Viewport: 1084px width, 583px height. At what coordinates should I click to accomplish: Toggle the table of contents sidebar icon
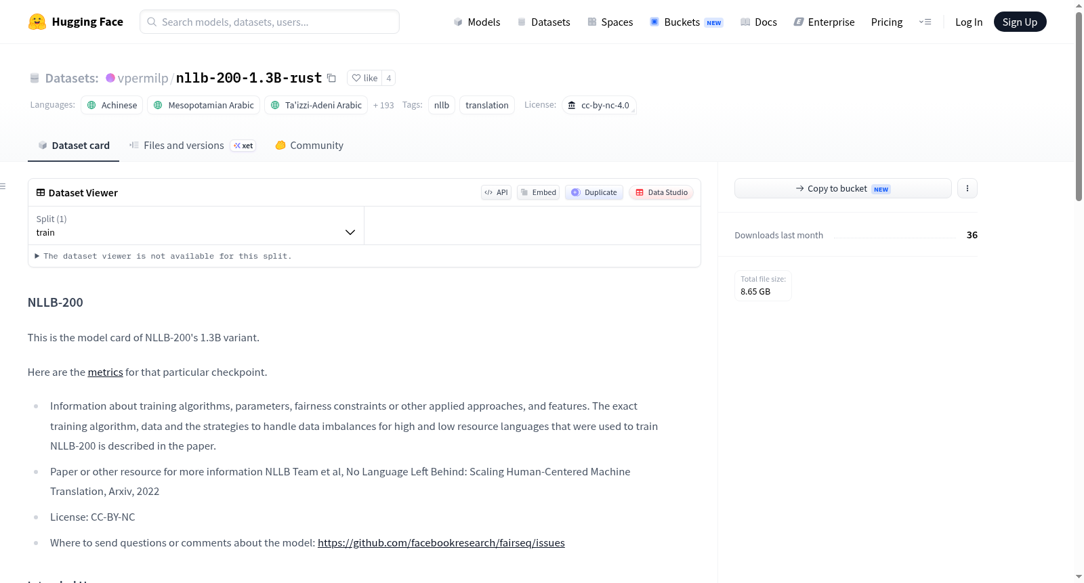pos(3,186)
